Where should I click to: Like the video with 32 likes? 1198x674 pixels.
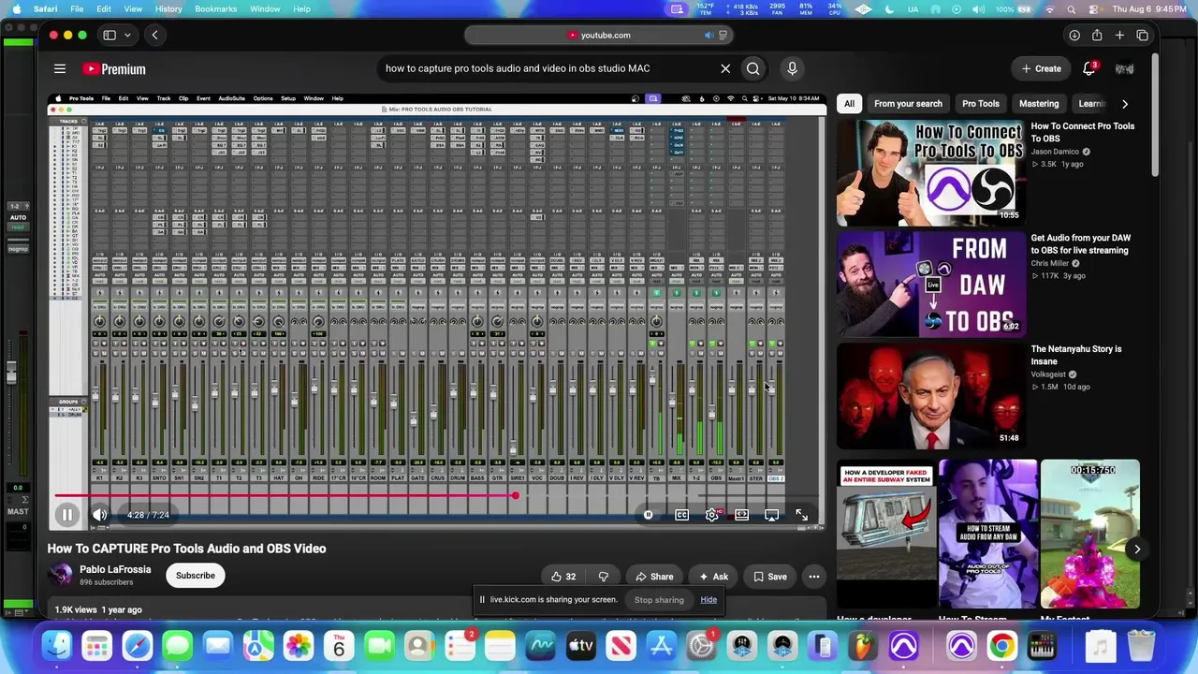[x=563, y=577]
